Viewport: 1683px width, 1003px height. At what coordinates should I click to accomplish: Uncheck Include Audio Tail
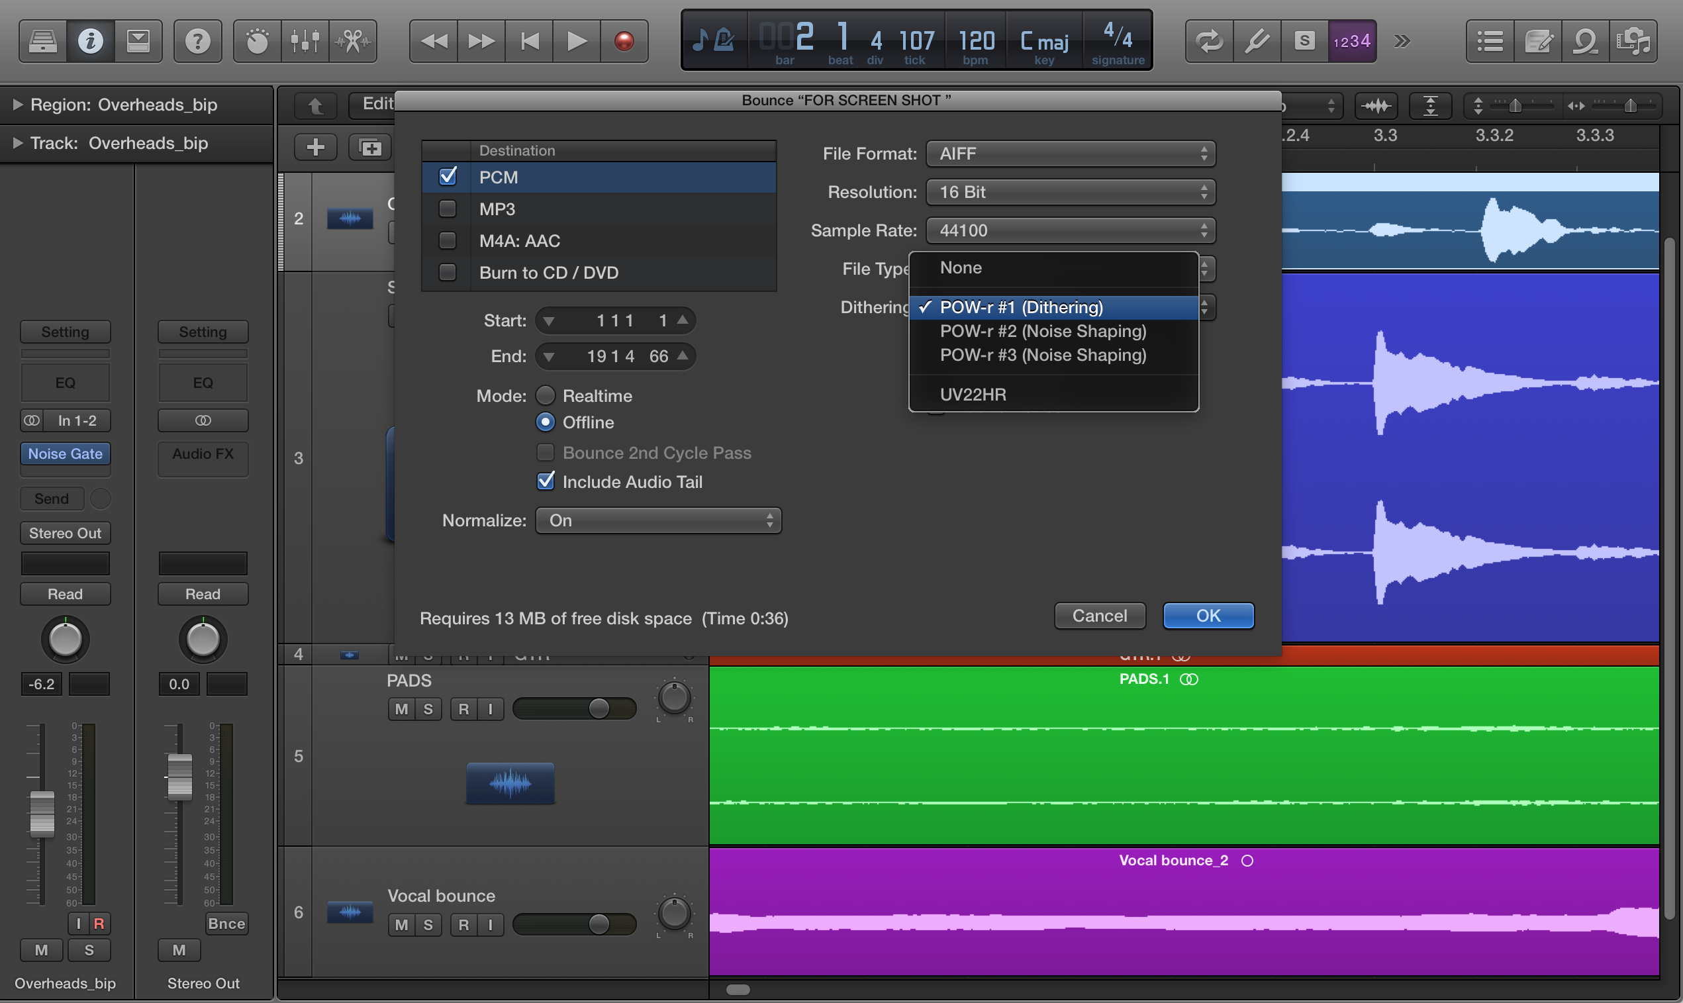[546, 481]
